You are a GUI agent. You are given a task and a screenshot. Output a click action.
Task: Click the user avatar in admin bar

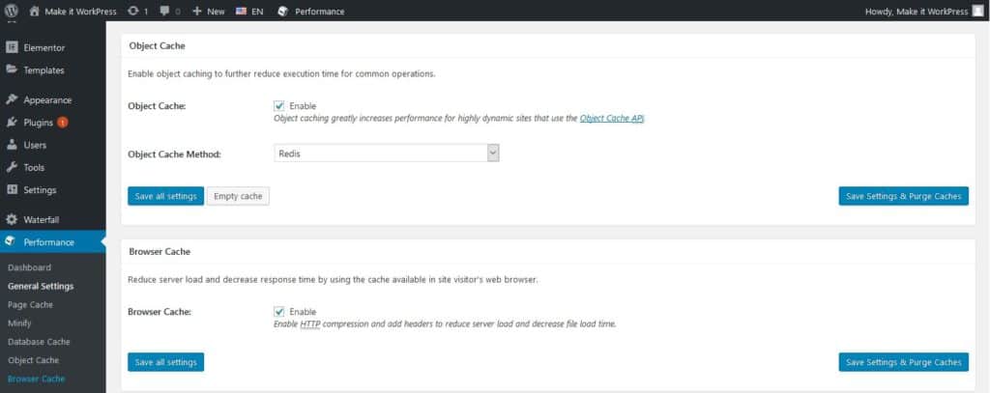coord(977,11)
